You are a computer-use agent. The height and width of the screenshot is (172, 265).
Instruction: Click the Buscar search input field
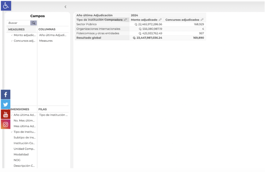tap(19, 23)
